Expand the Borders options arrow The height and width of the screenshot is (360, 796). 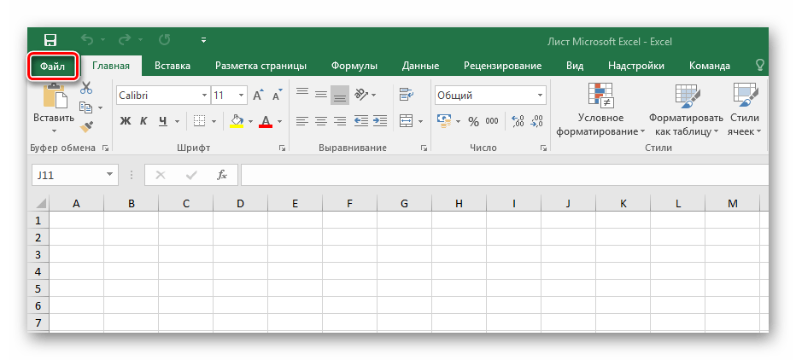coord(214,122)
